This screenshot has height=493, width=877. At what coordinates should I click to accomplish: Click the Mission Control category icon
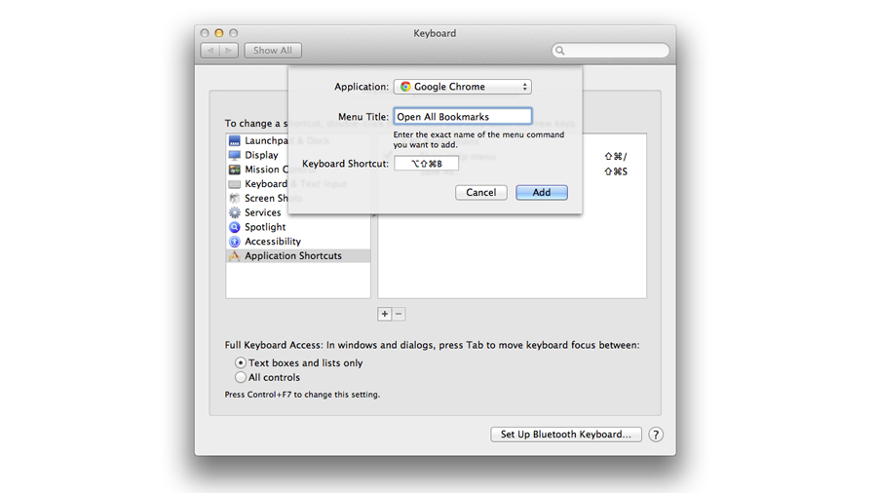[x=234, y=170]
